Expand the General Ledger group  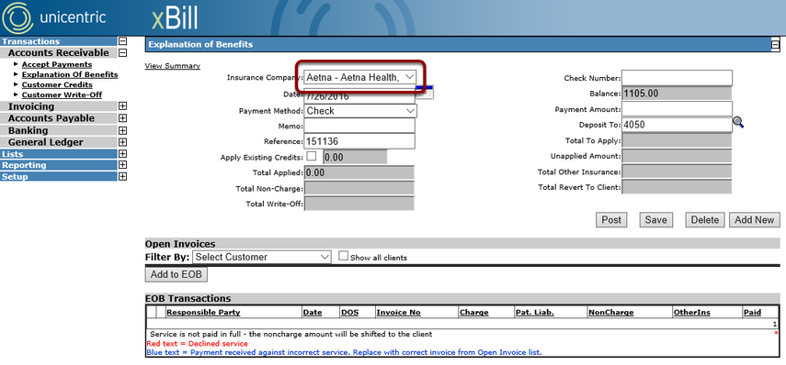click(122, 142)
